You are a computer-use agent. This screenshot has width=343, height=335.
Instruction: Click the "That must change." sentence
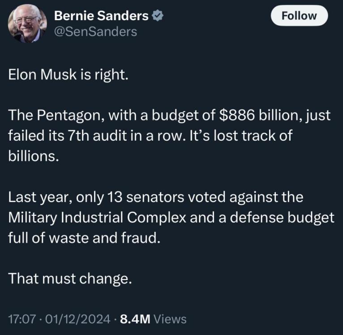(x=70, y=279)
